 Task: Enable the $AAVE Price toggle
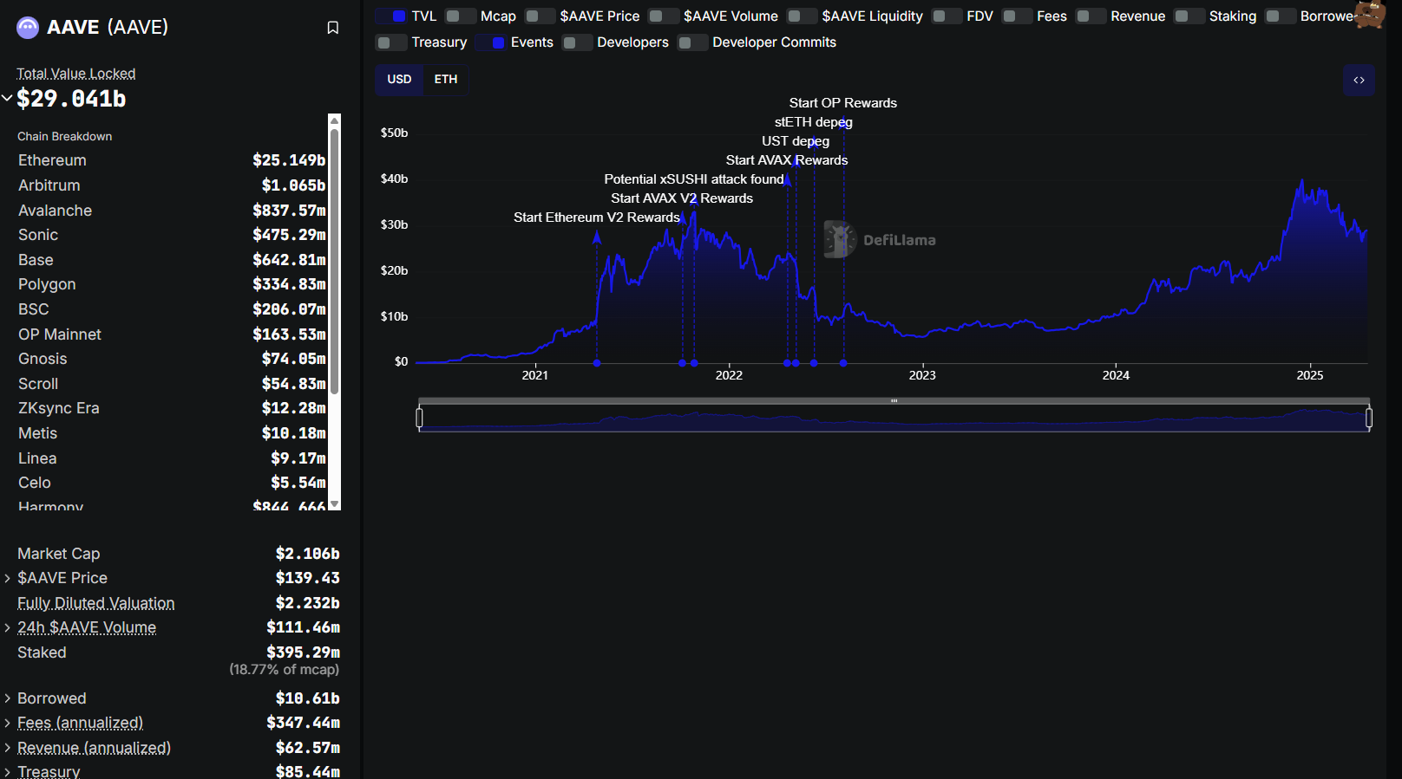(540, 16)
